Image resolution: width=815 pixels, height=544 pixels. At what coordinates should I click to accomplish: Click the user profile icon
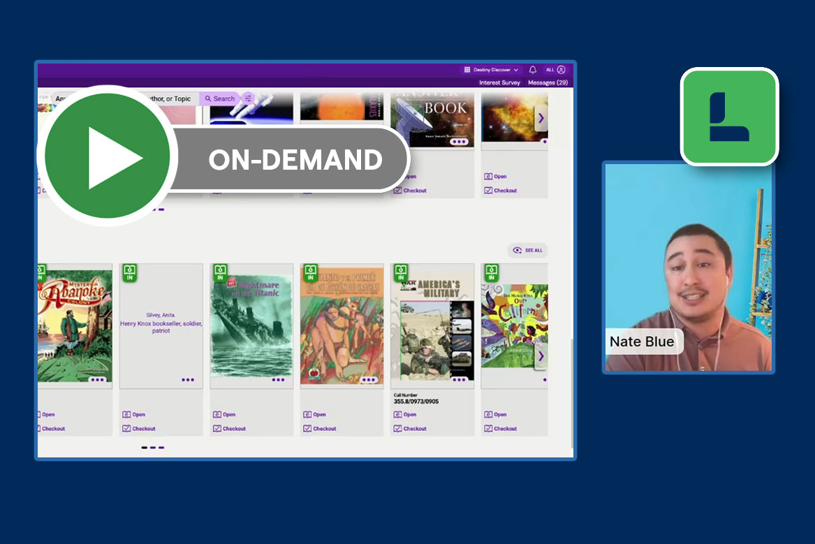pyautogui.click(x=561, y=70)
